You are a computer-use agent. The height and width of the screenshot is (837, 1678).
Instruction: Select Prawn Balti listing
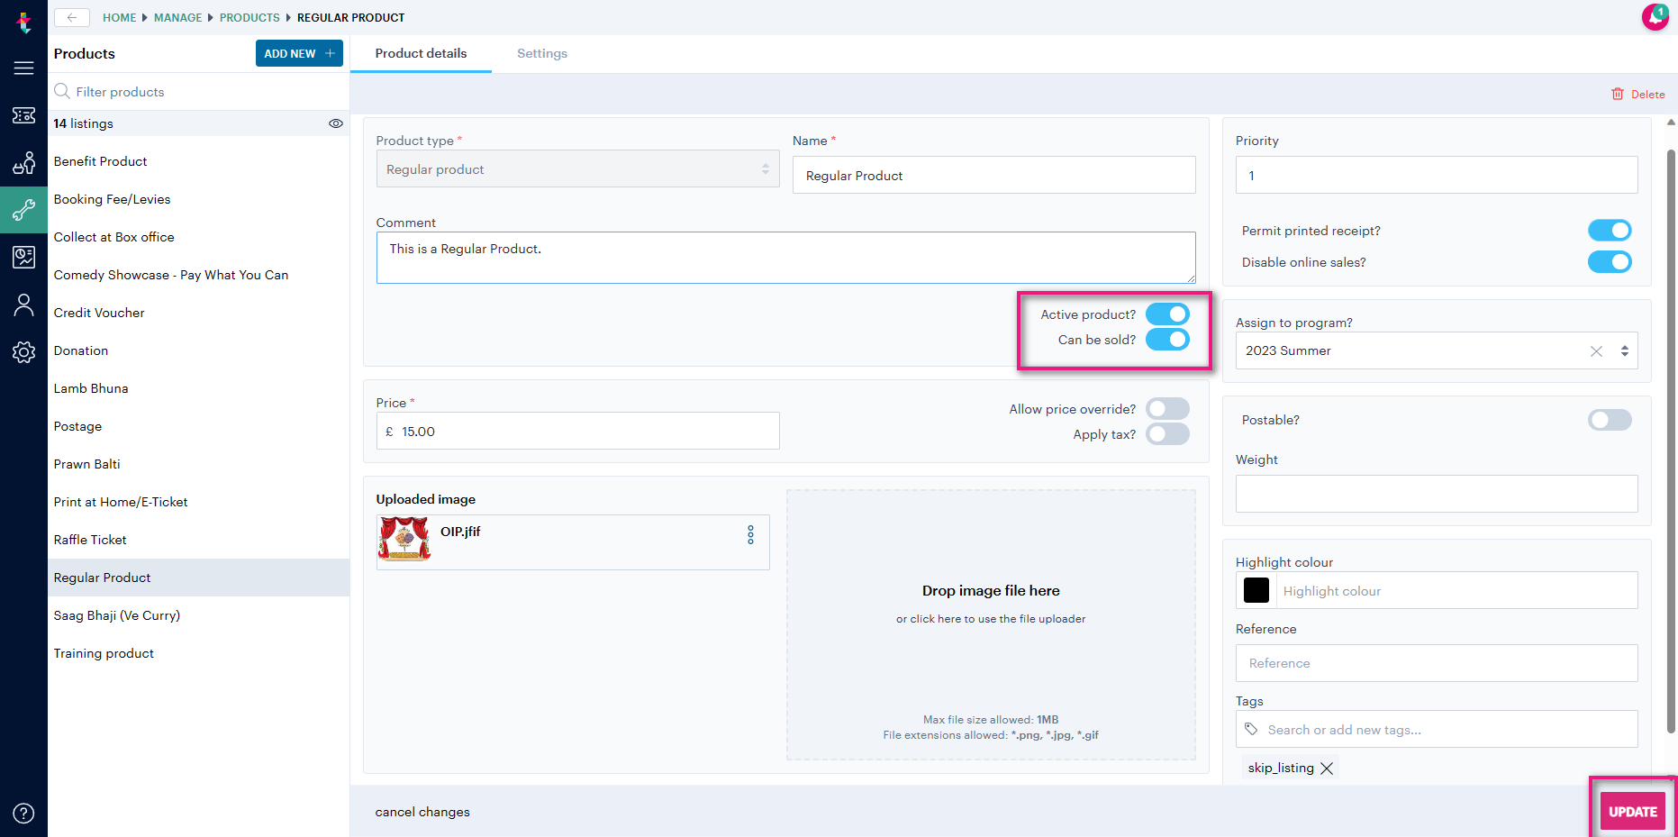pyautogui.click(x=198, y=464)
